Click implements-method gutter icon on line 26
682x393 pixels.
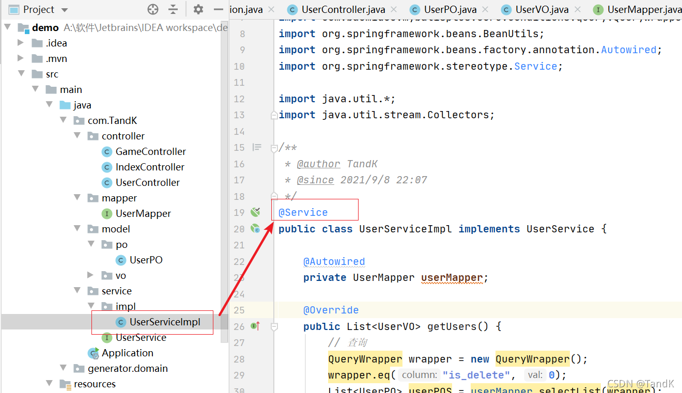pyautogui.click(x=255, y=326)
